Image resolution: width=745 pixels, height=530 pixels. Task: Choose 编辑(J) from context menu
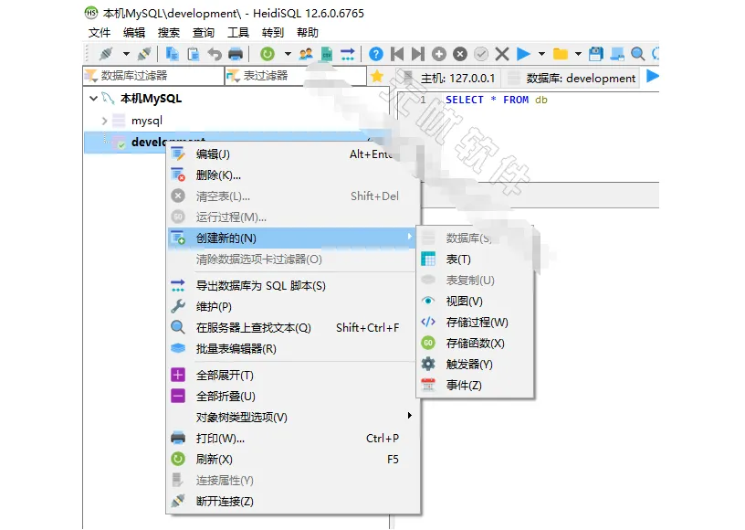pos(293,154)
